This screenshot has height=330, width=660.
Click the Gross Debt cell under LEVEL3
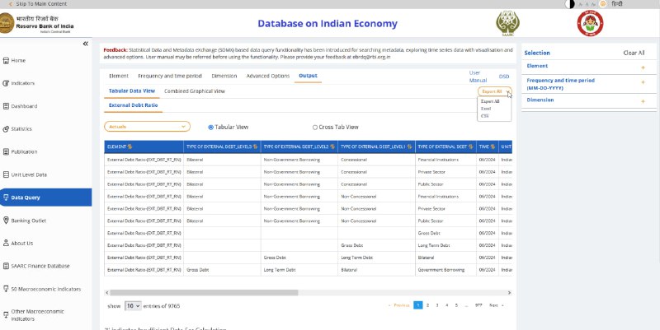222,270
